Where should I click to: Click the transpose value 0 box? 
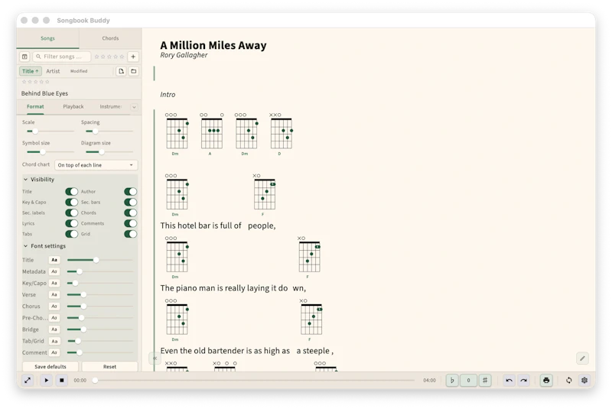pos(468,380)
